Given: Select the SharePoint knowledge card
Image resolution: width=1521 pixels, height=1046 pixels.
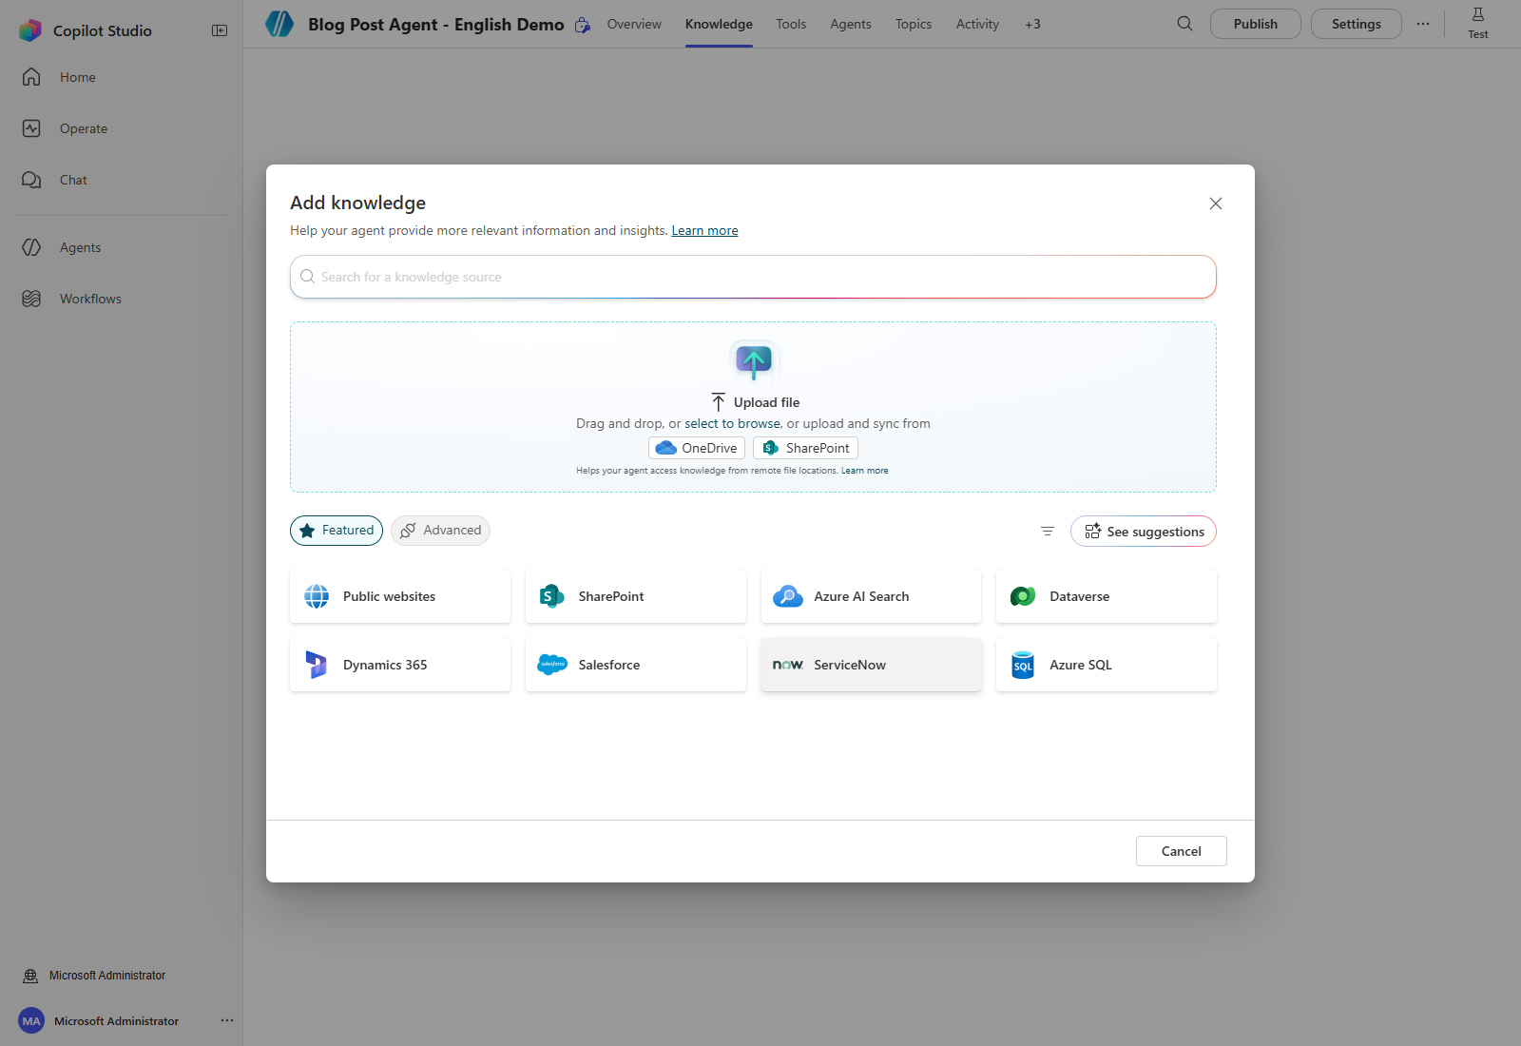Looking at the screenshot, I should point(636,596).
